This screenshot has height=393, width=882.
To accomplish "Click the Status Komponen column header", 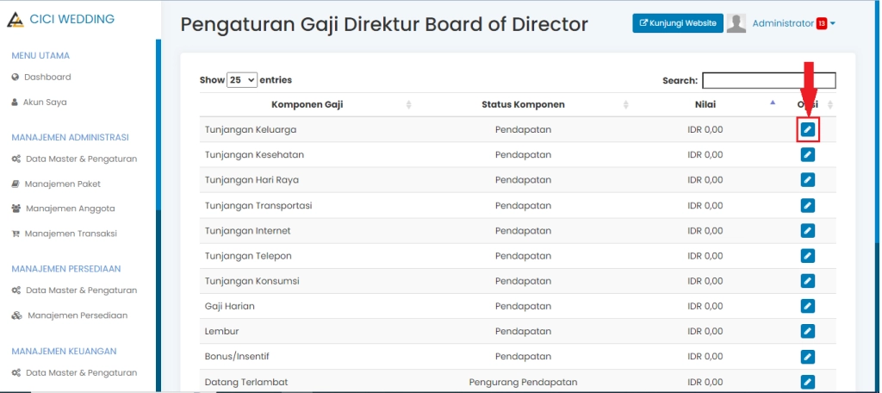I will [523, 105].
